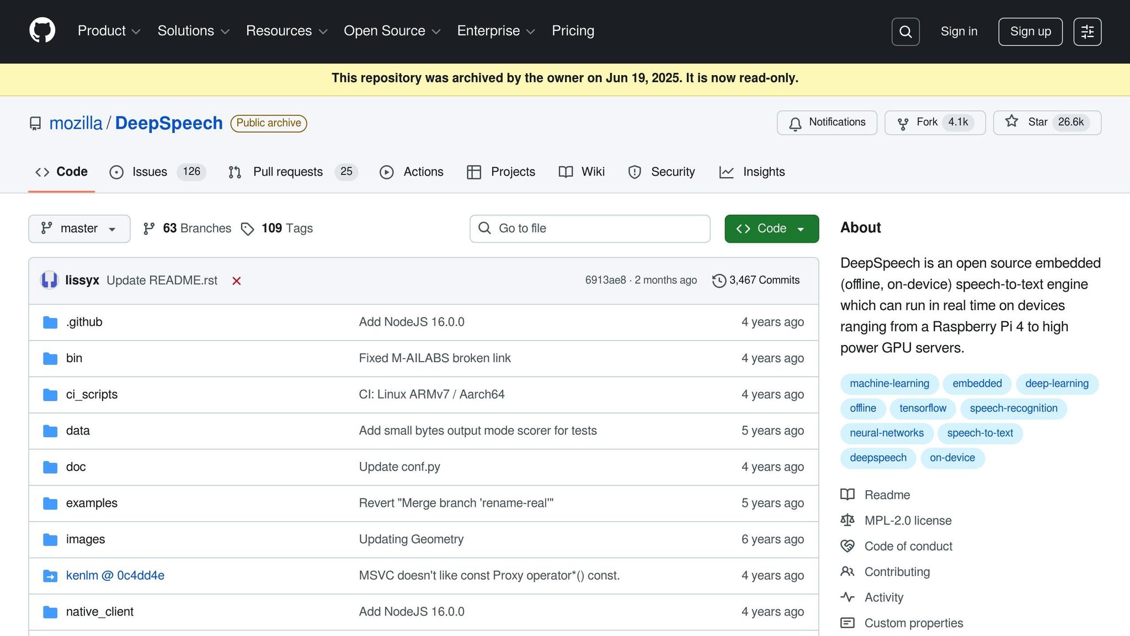Click the Code of conduct heart icon

[847, 546]
